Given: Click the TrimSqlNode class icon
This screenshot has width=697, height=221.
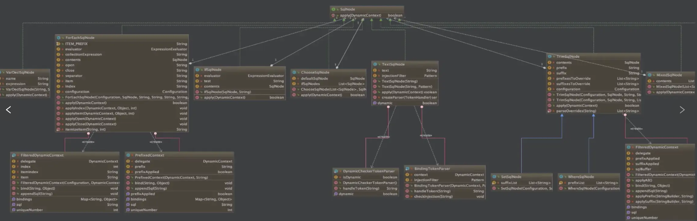Looking at the screenshot, I should point(550,57).
